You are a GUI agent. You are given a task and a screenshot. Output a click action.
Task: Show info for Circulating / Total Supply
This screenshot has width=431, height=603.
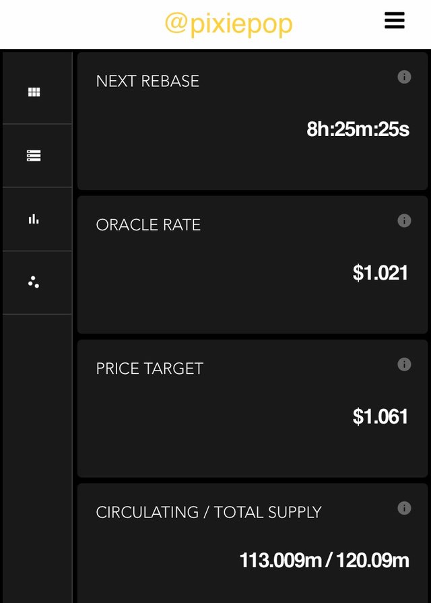[x=404, y=508]
